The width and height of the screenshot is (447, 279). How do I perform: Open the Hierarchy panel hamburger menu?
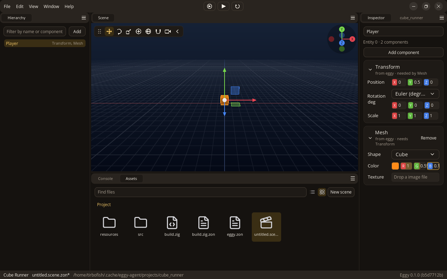(84, 18)
